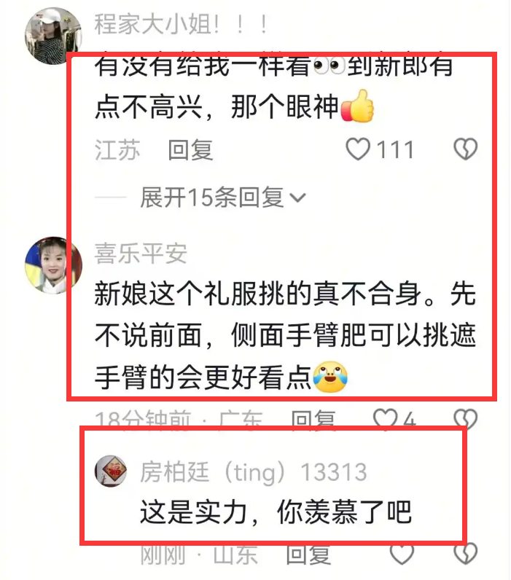Dislike the 房柏廷 reply from 山东
511x580 pixels.
(x=466, y=554)
